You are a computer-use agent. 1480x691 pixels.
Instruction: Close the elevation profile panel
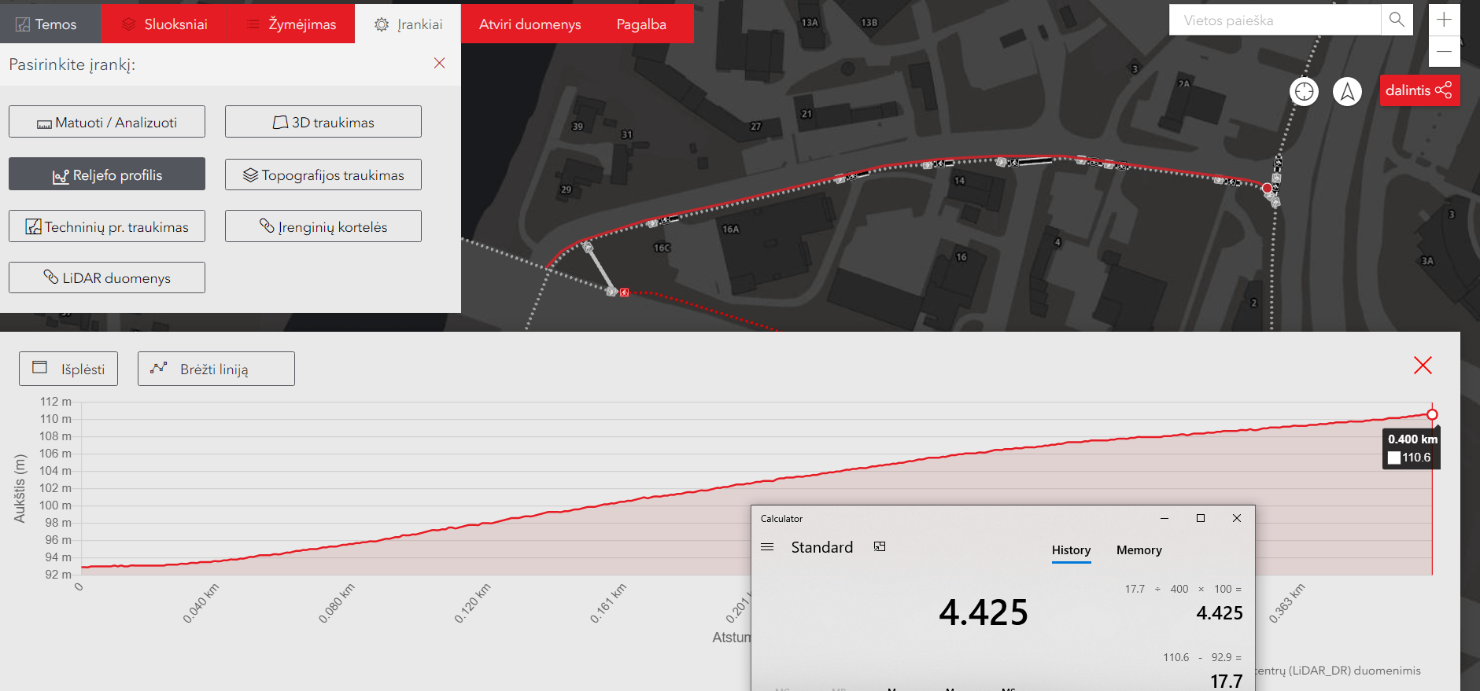coord(1422,366)
